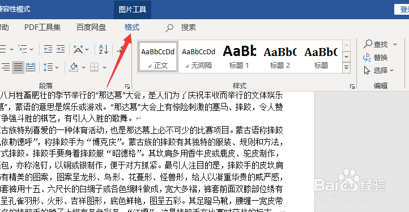Click the 替换 button
The width and height of the screenshot is (409, 212).
[x=376, y=57]
